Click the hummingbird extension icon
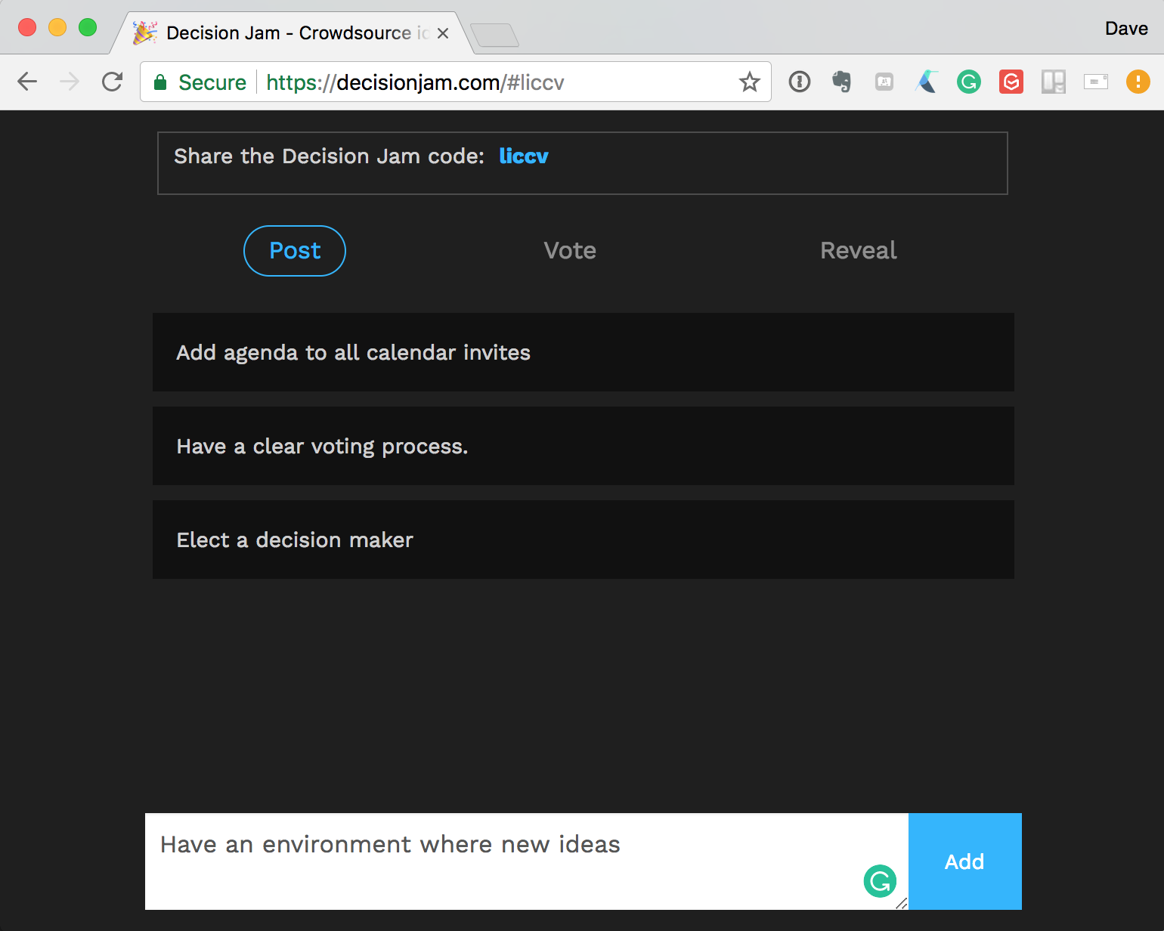Image resolution: width=1164 pixels, height=931 pixels. coord(927,82)
